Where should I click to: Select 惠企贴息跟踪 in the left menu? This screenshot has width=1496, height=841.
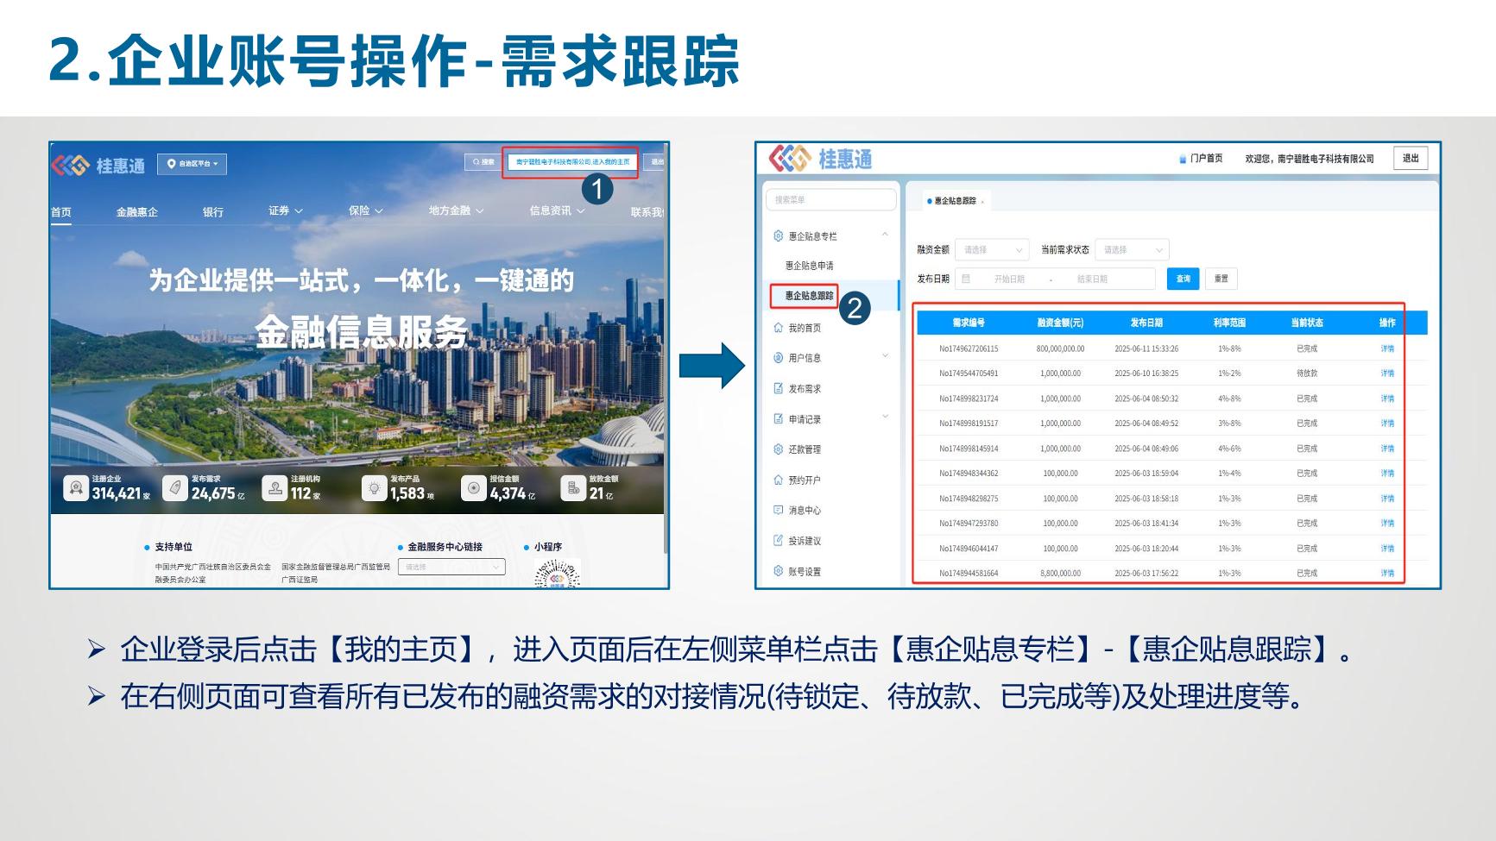coord(808,296)
